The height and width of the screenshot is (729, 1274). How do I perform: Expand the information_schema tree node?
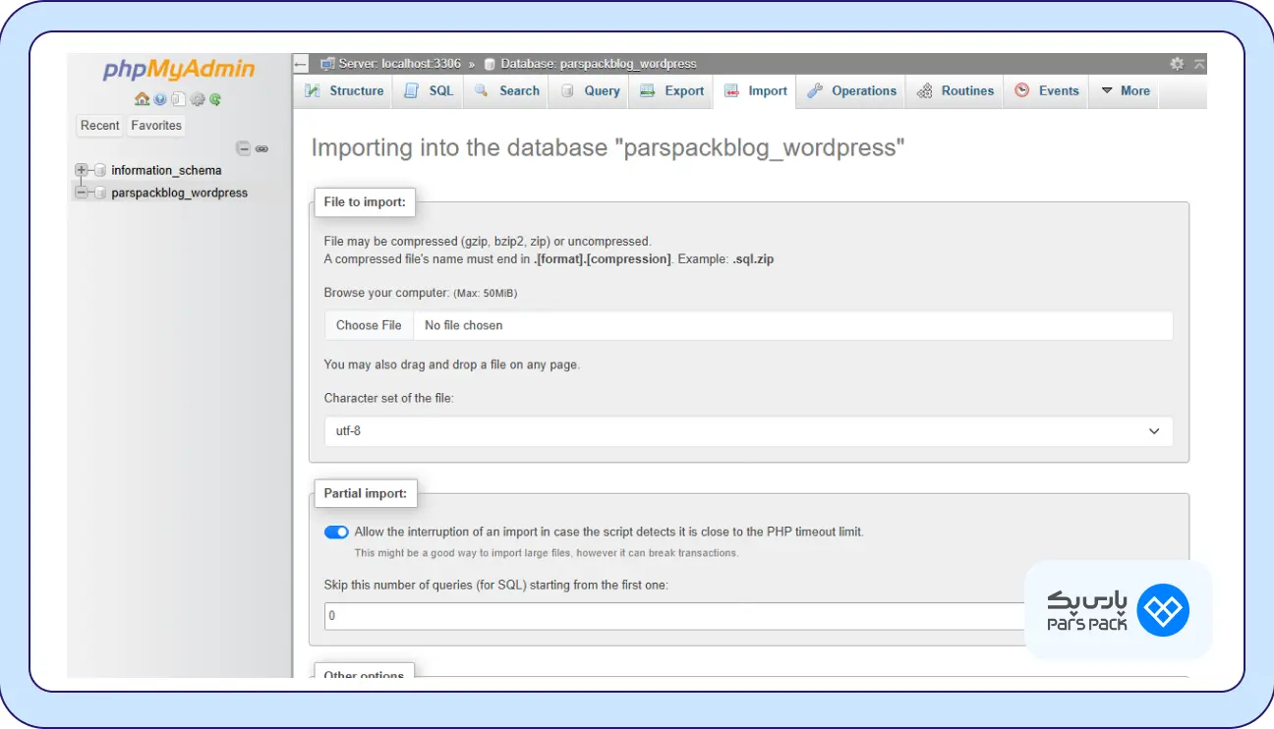pyautogui.click(x=82, y=171)
